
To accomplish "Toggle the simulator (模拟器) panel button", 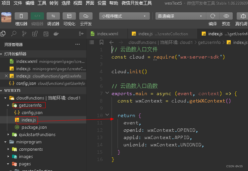I will [21, 16].
